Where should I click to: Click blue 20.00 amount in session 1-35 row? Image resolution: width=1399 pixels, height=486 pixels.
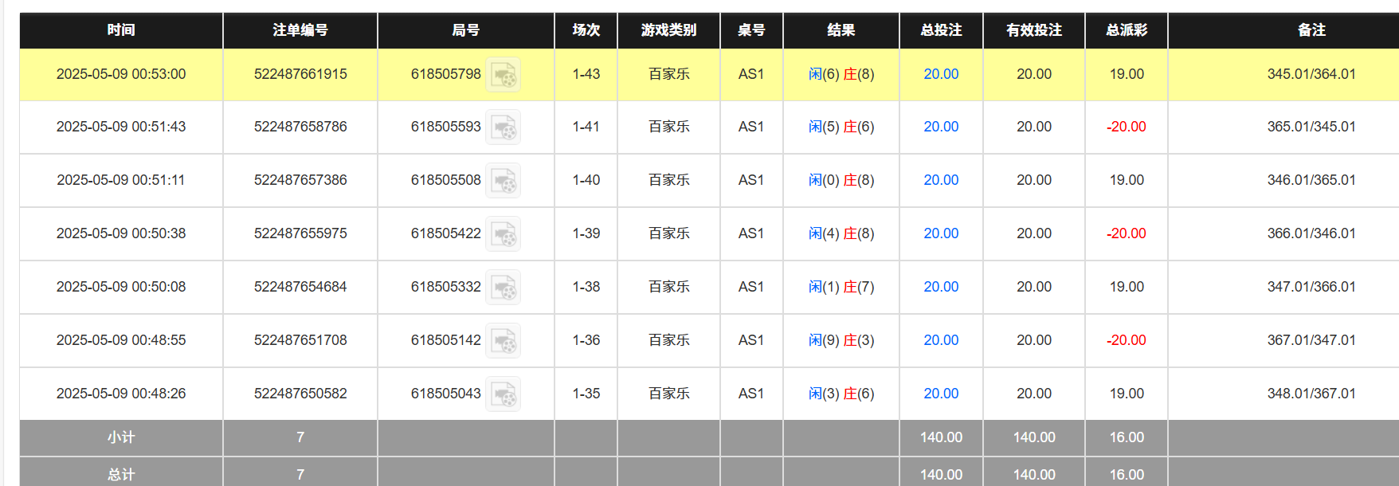[941, 394]
